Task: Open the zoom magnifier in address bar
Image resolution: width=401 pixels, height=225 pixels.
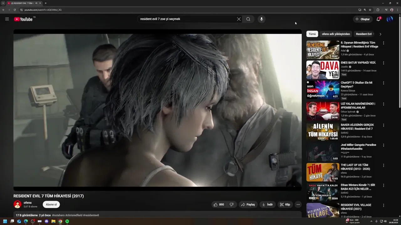Action: [x=365, y=10]
